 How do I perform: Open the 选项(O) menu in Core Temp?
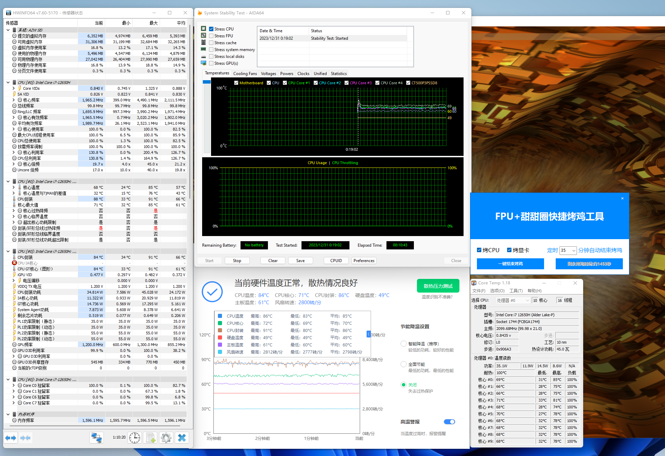(x=497, y=291)
